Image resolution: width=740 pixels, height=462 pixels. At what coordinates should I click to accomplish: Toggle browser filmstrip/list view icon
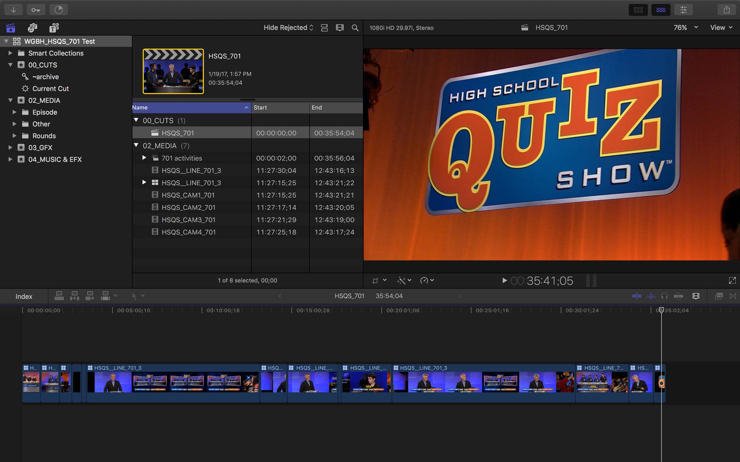[x=324, y=28]
